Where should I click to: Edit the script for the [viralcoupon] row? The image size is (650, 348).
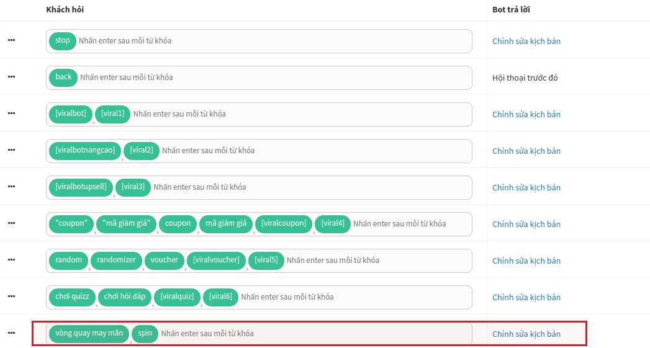click(526, 225)
